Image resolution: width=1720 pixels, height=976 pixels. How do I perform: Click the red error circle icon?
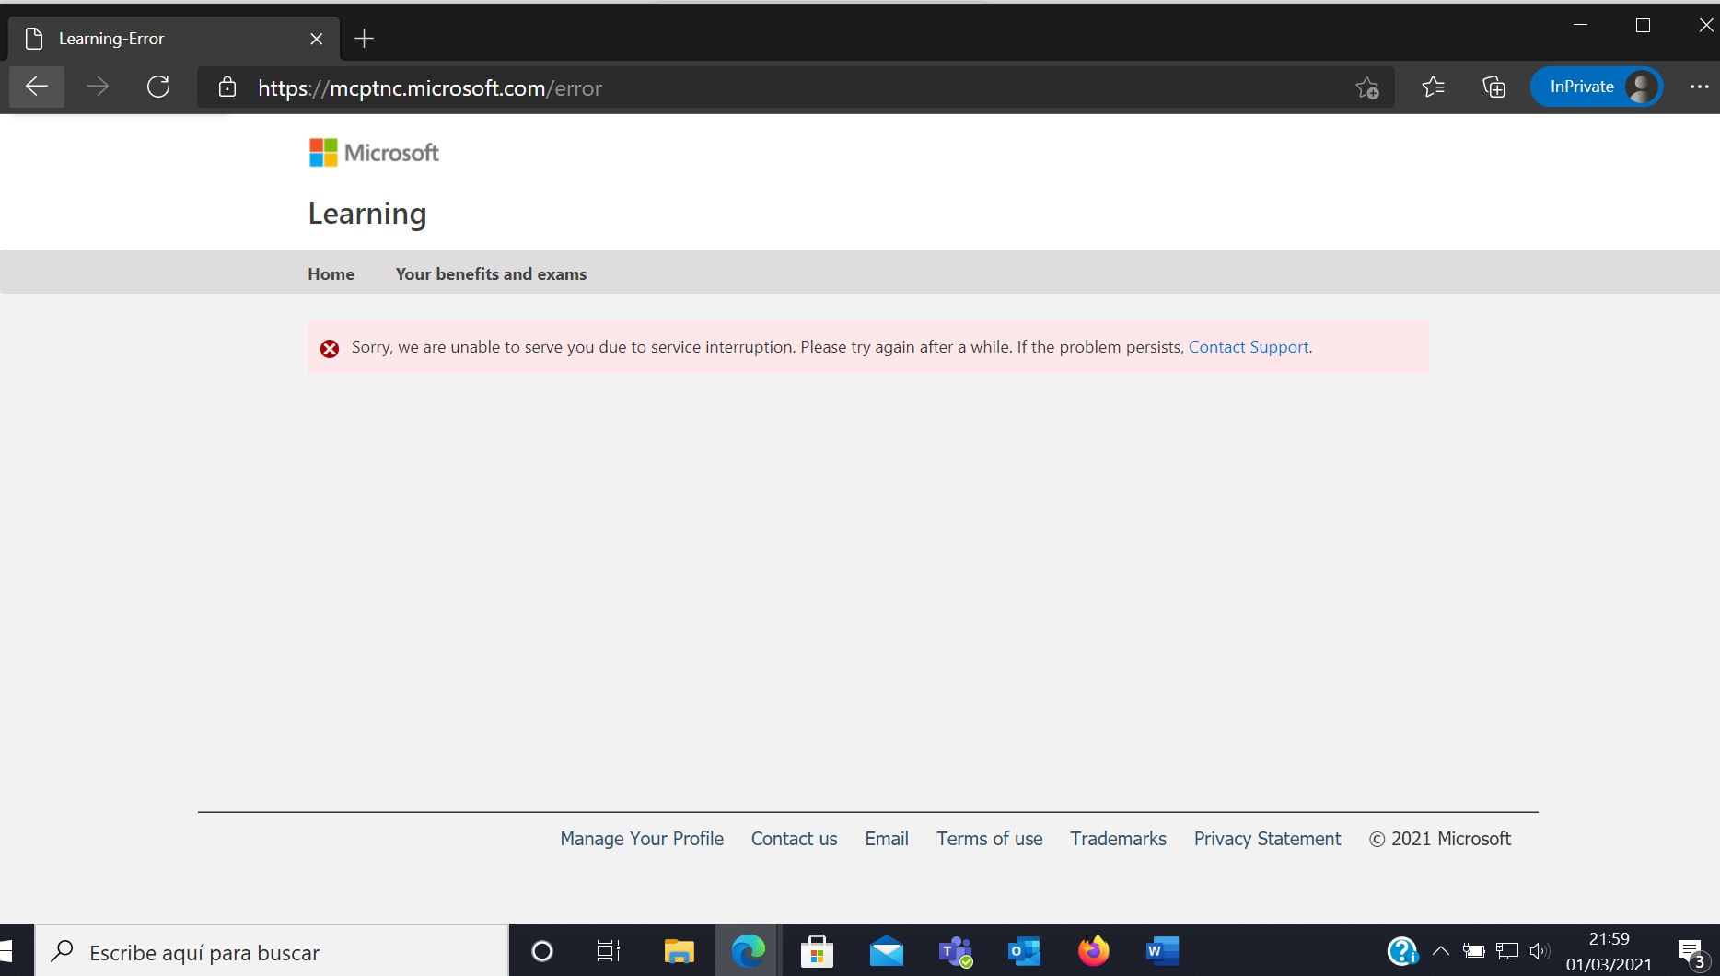point(330,348)
